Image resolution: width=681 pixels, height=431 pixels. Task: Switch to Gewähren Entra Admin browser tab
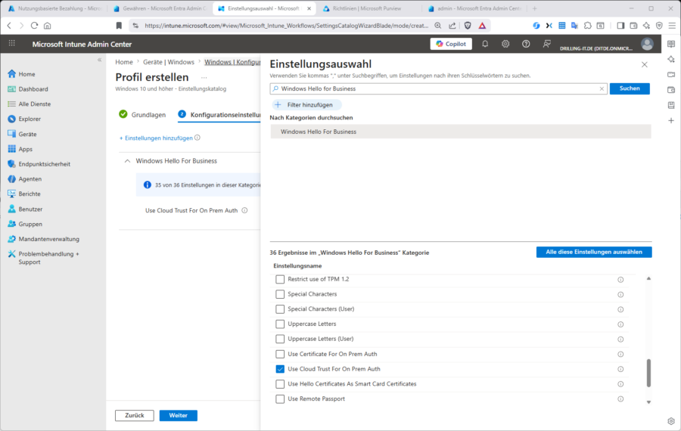coord(160,8)
